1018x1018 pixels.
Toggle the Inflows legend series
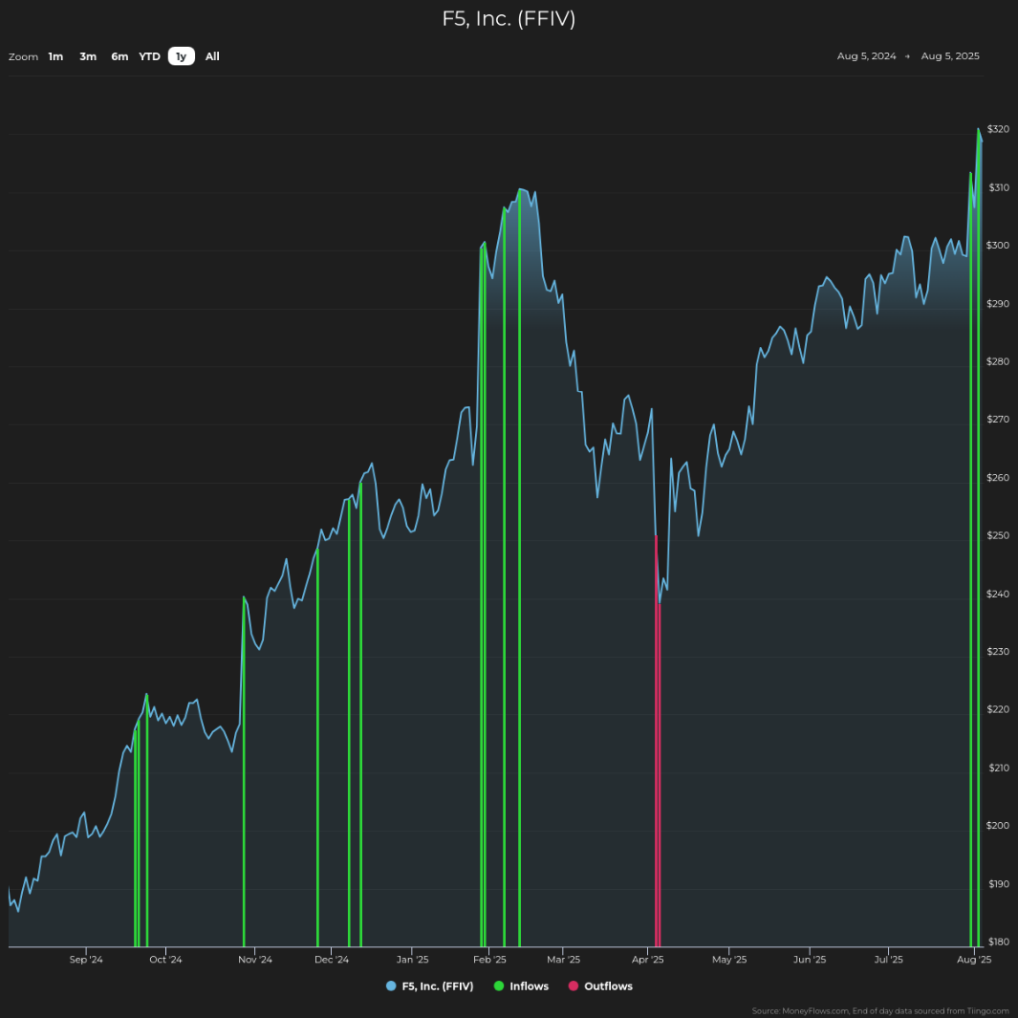[x=521, y=986]
